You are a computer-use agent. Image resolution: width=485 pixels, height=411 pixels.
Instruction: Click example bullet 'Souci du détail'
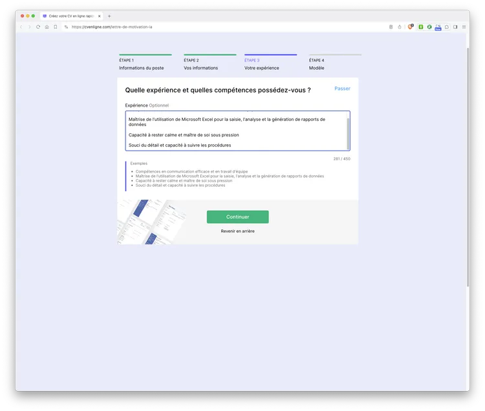tap(180, 185)
